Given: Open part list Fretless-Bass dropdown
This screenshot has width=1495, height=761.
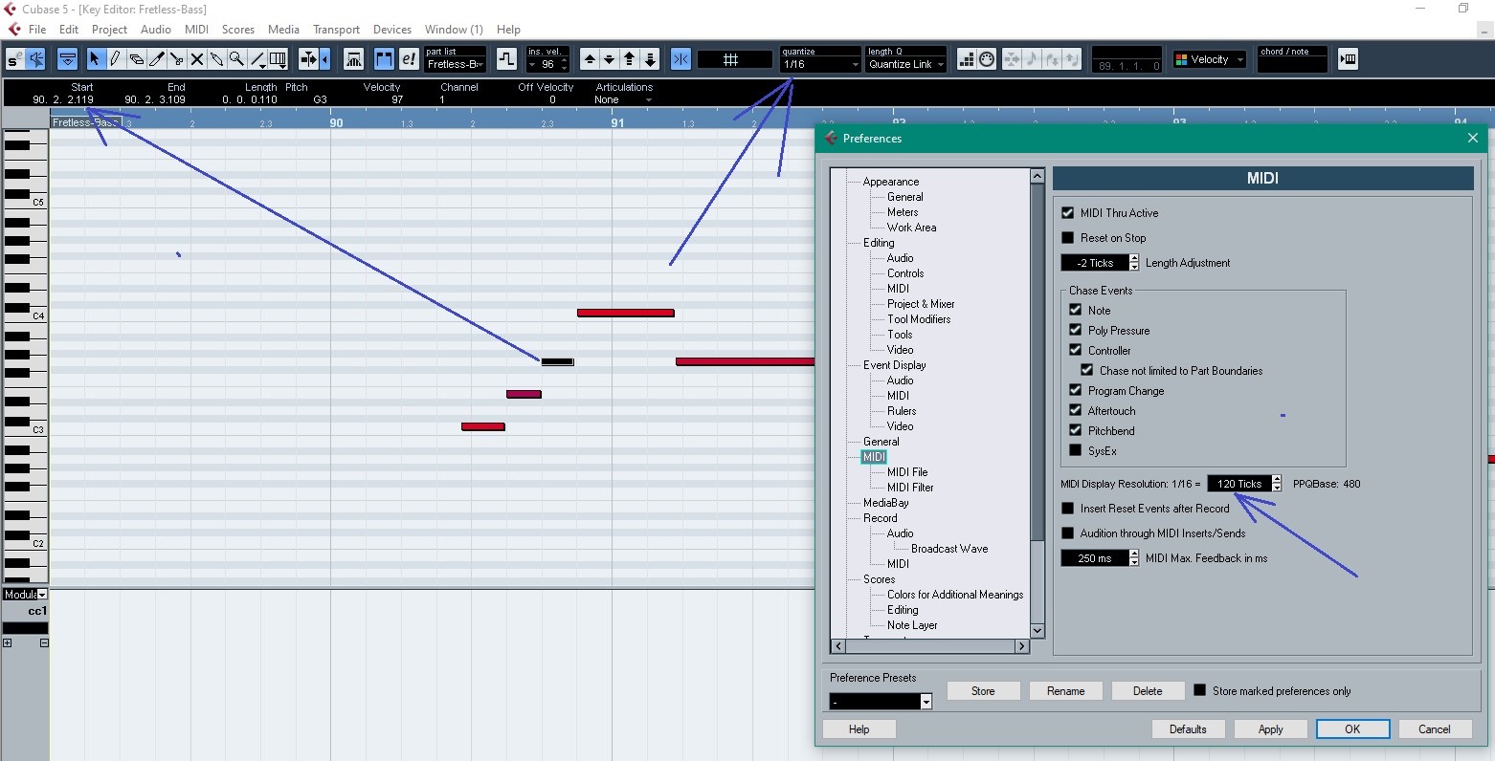Looking at the screenshot, I should click(456, 64).
